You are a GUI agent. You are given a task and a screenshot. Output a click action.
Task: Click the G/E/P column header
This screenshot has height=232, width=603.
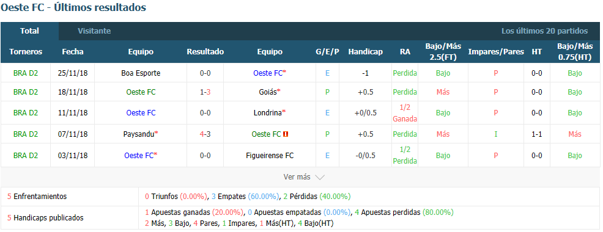pos(327,52)
